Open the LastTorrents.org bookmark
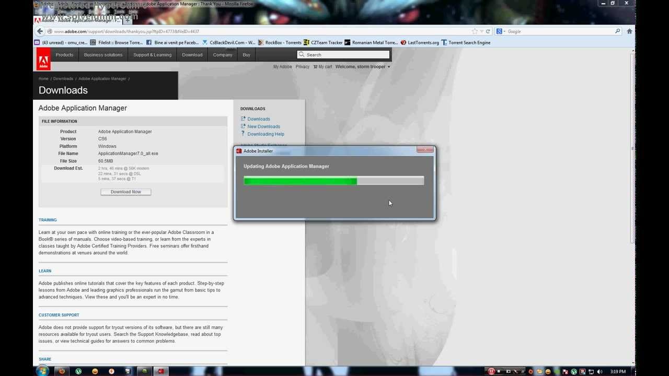 click(420, 43)
